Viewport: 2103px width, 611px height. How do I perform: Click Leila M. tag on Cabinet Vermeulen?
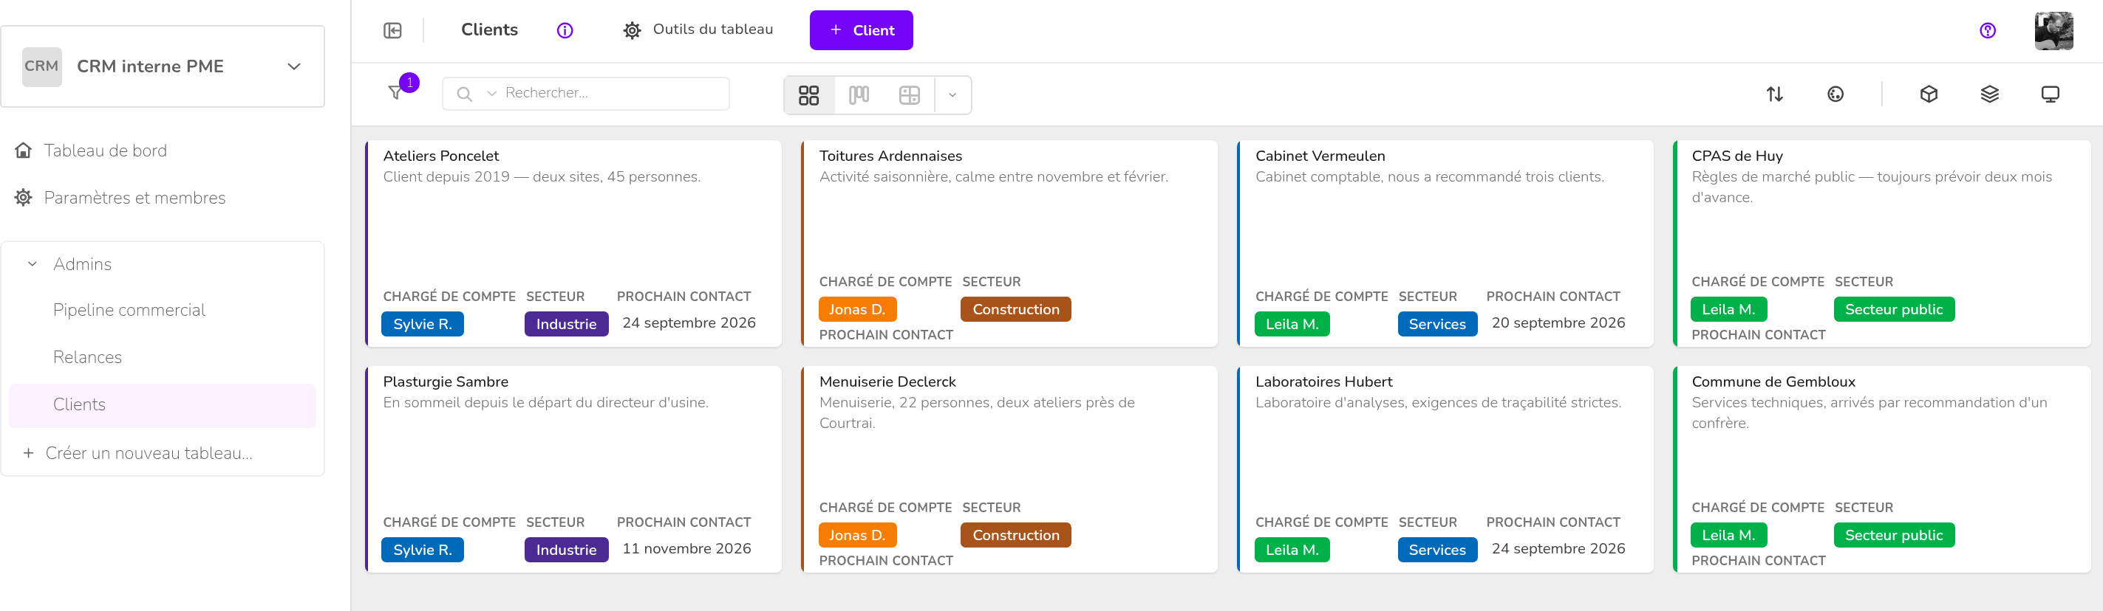click(x=1292, y=324)
